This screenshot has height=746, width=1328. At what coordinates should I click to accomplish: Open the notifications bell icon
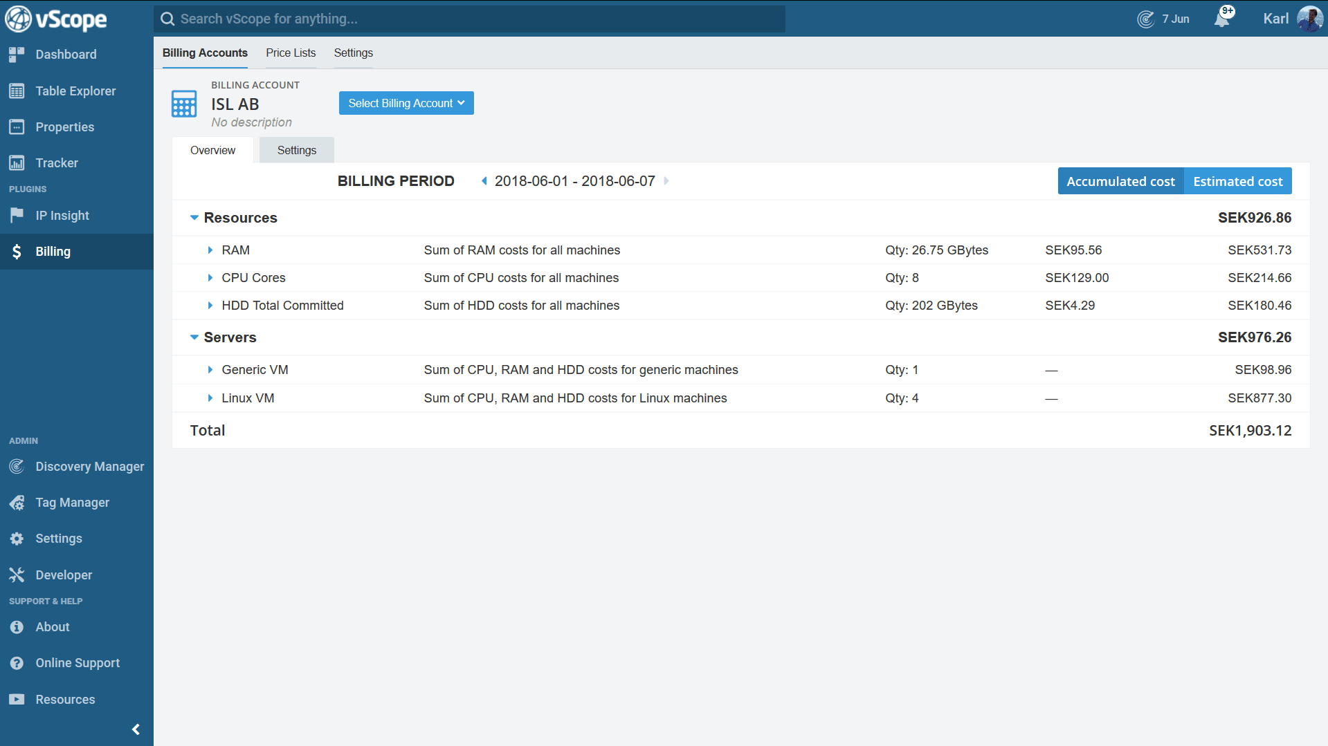pyautogui.click(x=1222, y=18)
